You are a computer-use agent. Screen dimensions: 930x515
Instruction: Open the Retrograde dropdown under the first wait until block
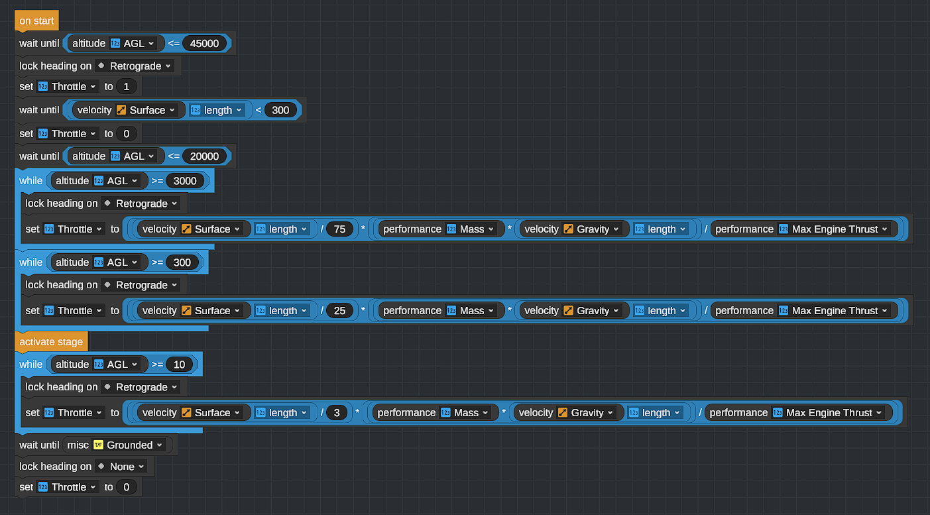coord(141,66)
